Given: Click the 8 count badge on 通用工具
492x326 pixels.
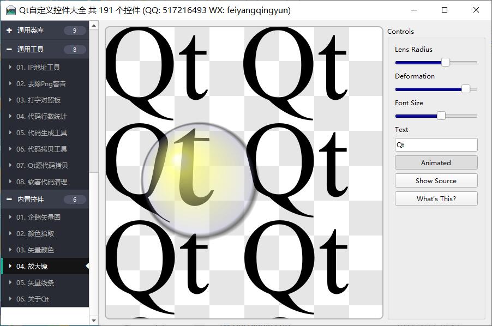Looking at the screenshot, I should [75, 50].
